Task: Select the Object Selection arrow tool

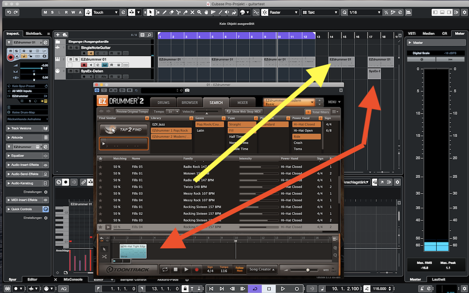Action: pos(150,12)
